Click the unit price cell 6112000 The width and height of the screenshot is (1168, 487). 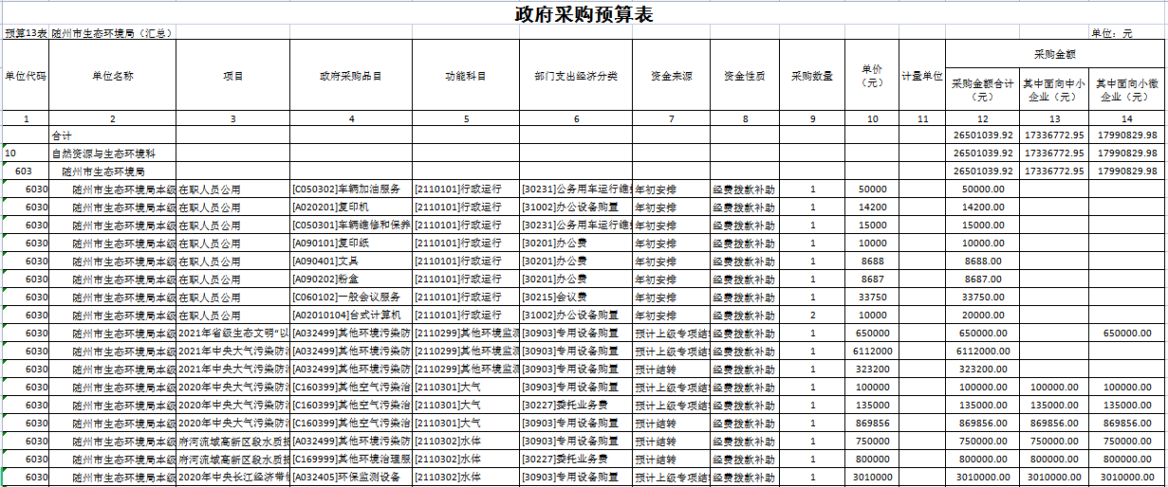[872, 352]
